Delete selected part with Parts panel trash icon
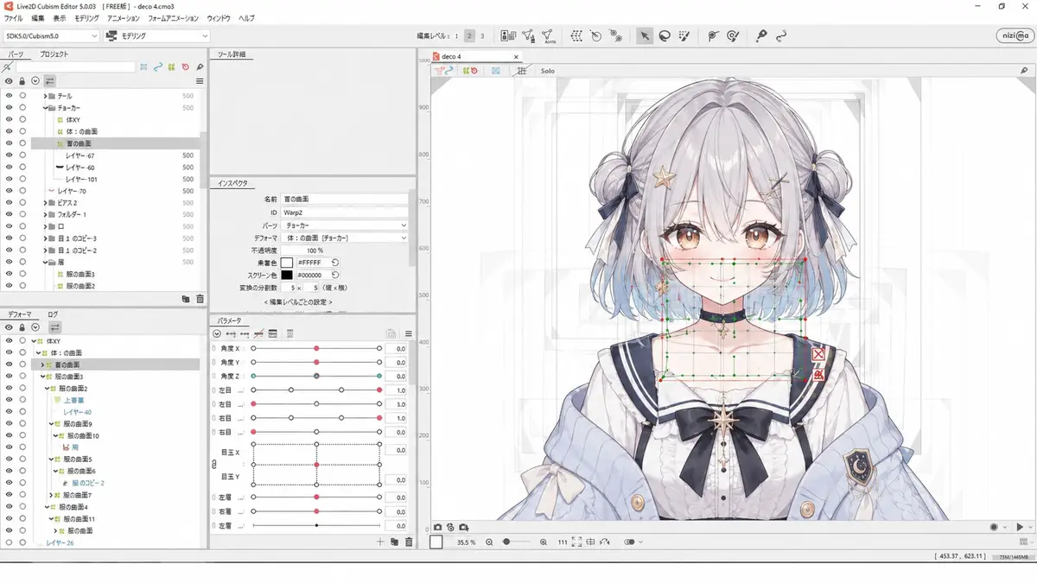This screenshot has width=1037, height=583. (x=200, y=299)
